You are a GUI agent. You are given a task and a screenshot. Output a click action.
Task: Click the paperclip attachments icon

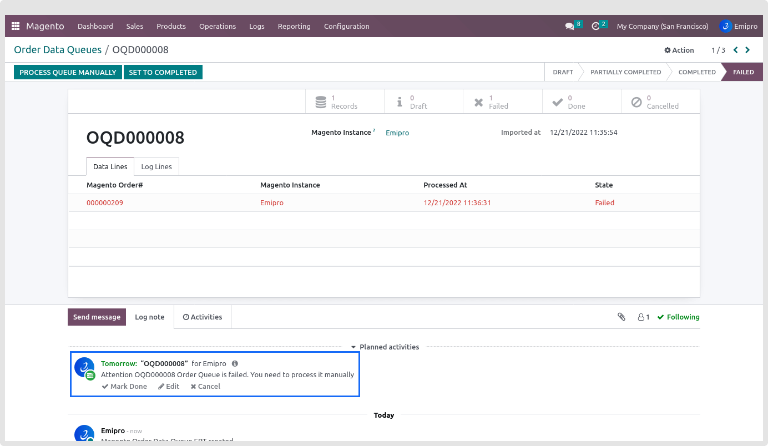[x=622, y=317]
